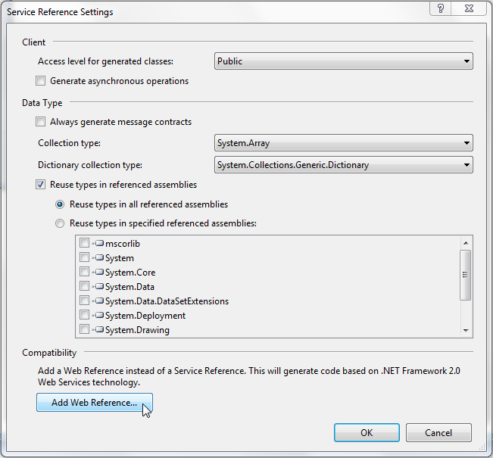493x458 pixels.
Task: Click the System.Core assembly icon
Action: click(98, 273)
